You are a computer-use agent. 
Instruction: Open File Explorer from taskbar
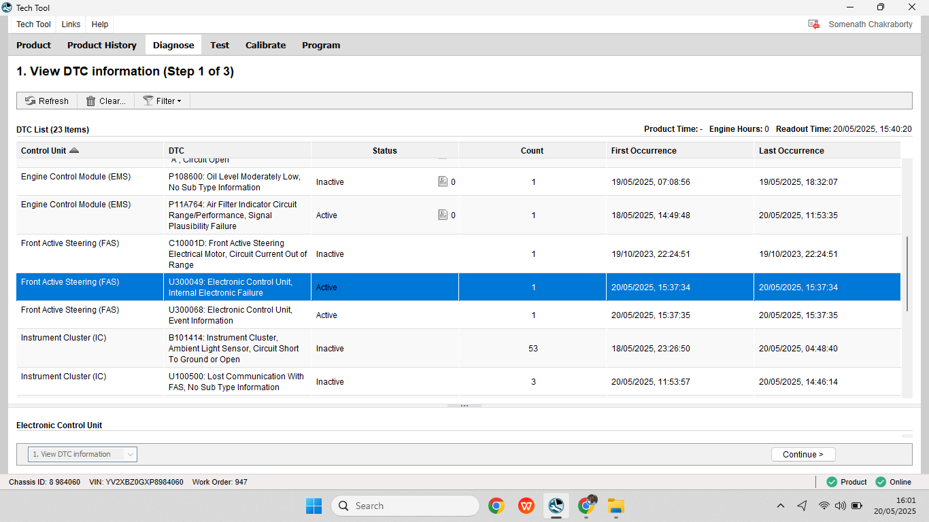pos(616,506)
